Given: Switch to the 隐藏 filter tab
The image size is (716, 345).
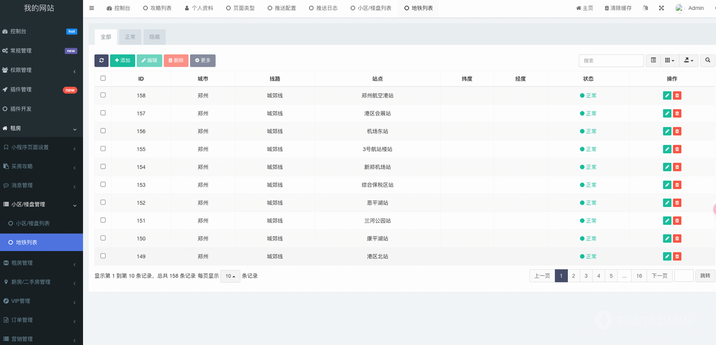Looking at the screenshot, I should (x=154, y=37).
